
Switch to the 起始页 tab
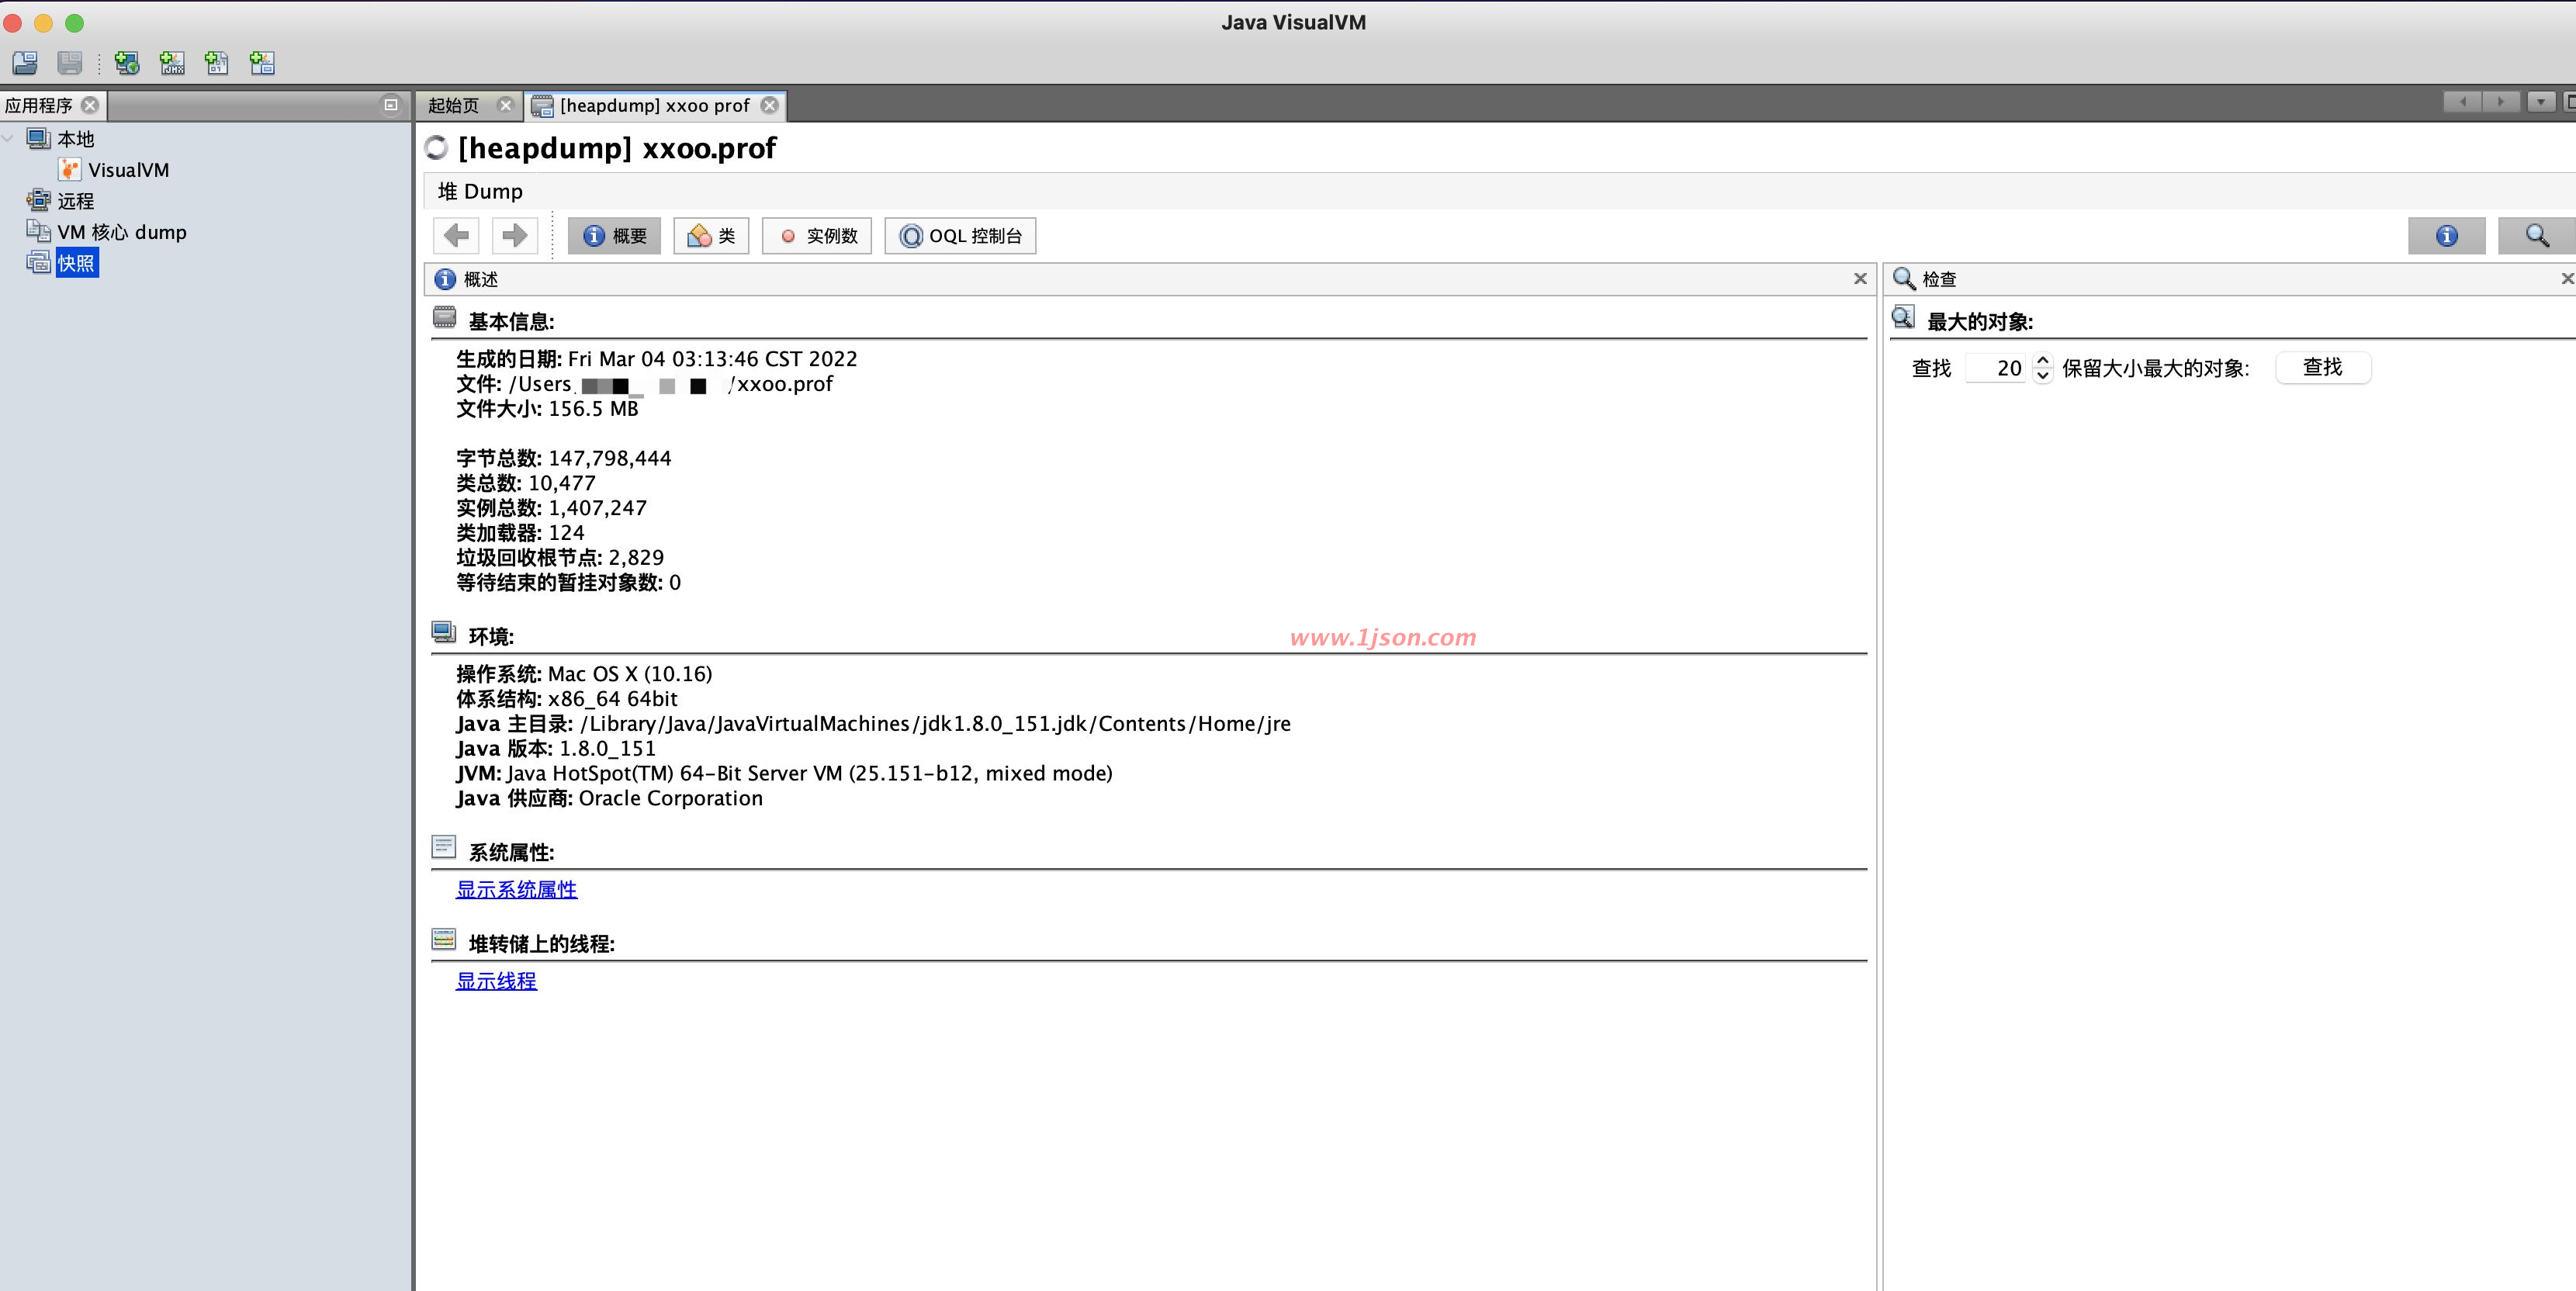click(x=454, y=105)
